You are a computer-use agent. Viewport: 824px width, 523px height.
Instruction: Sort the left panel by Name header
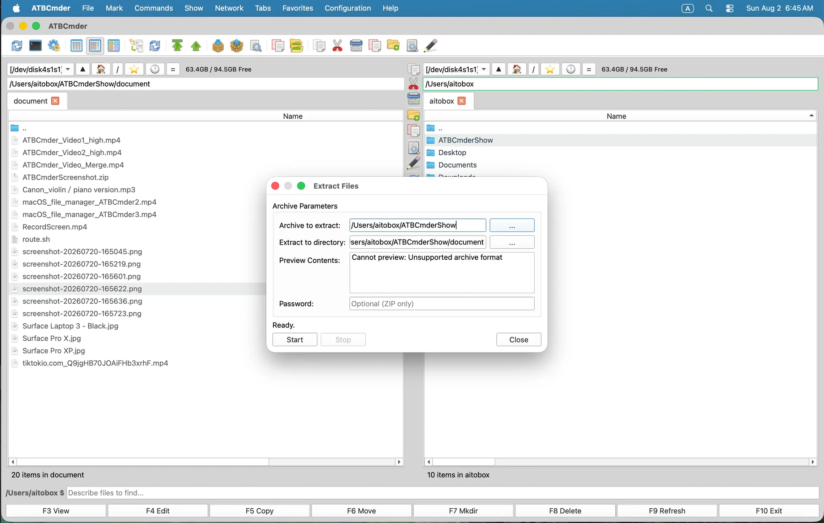click(x=293, y=116)
